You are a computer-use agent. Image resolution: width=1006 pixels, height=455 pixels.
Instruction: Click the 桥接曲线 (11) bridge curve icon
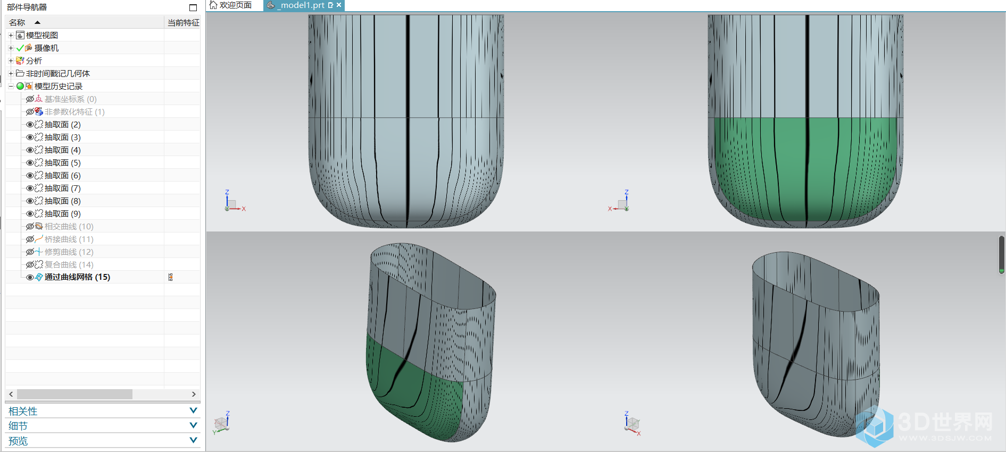point(39,239)
